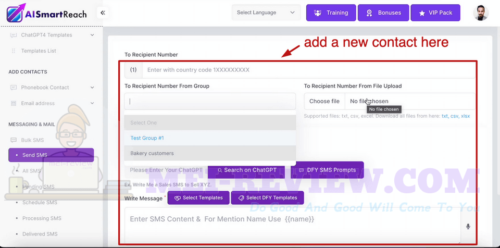Open Templates List in the sidebar
The height and width of the screenshot is (248, 500).
(39, 51)
